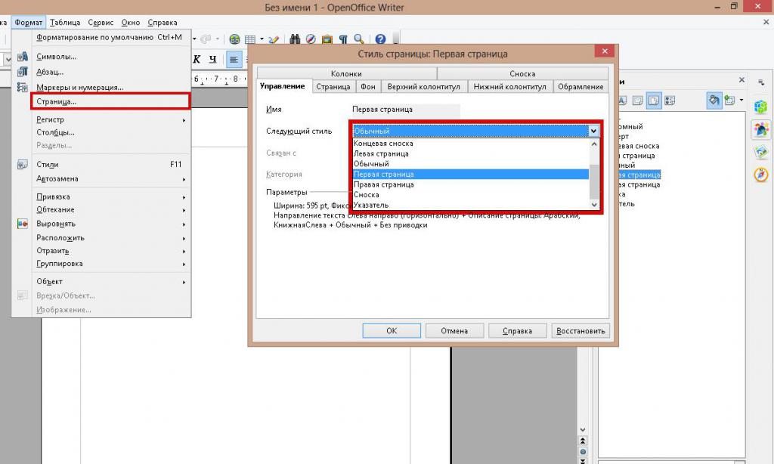This screenshot has height=464, width=774.
Task: Click the Абзац menu icon
Action: click(x=22, y=72)
